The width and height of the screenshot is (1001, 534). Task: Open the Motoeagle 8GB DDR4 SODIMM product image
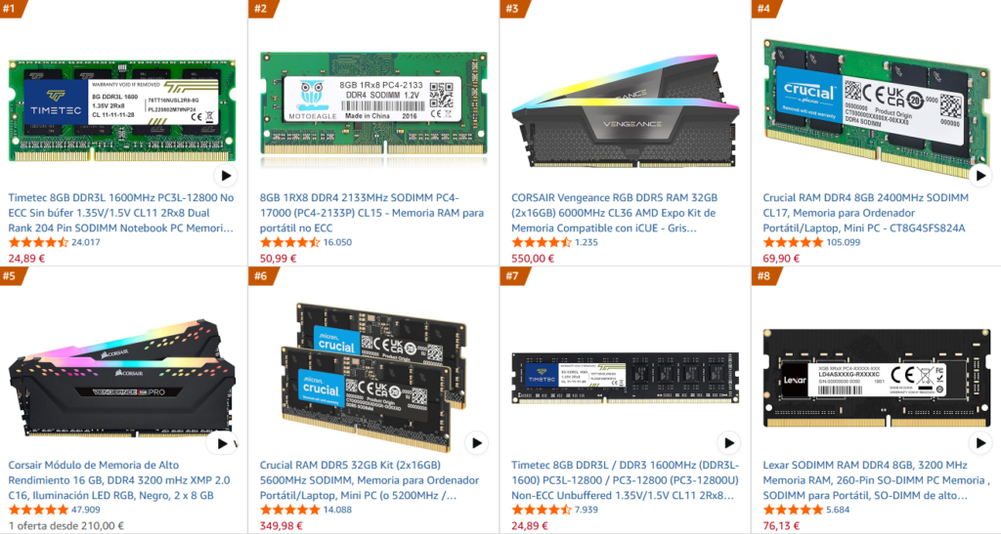pos(373,103)
